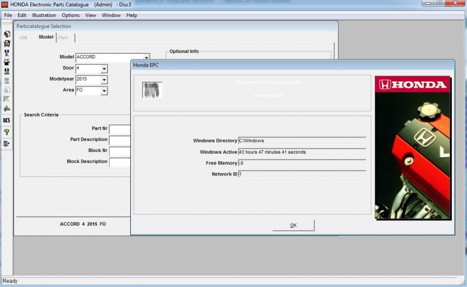467x287 pixels.
Task: Select the Model tab
Action: coord(46,37)
